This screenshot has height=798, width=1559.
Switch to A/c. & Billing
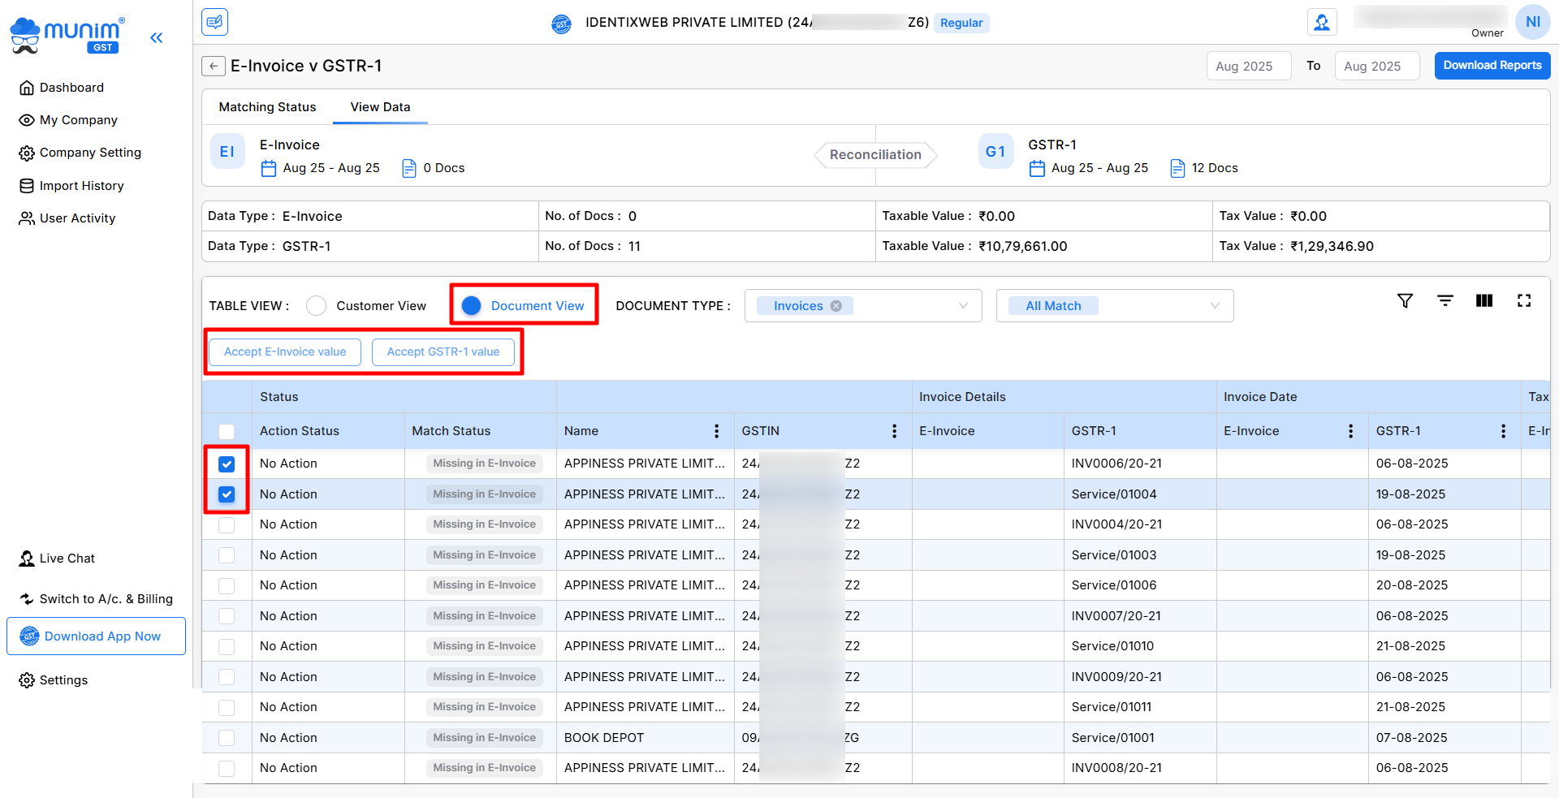[x=96, y=599]
